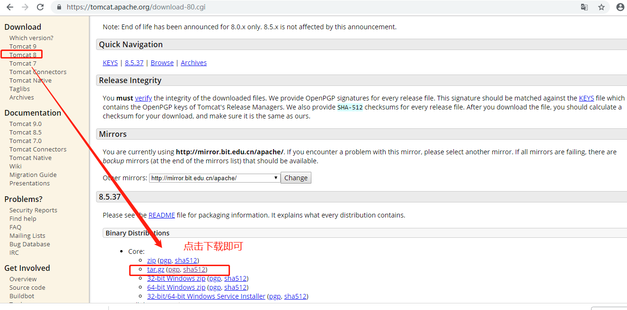Click the KEYS link in Release Integrity paragraph

point(587,98)
